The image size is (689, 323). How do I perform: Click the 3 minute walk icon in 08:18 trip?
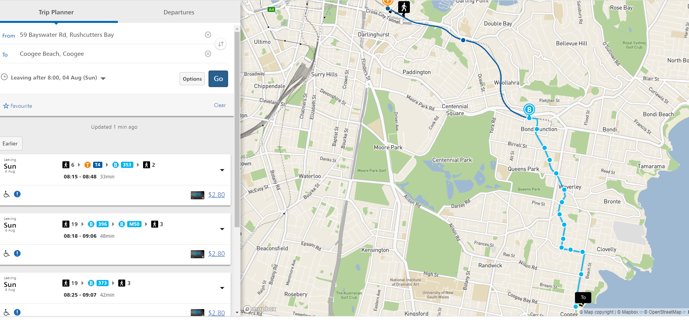(155, 224)
